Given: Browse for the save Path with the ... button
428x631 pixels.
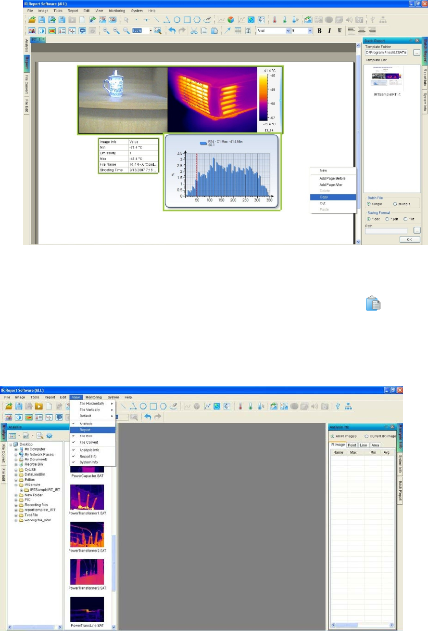Looking at the screenshot, I should coord(417,230).
